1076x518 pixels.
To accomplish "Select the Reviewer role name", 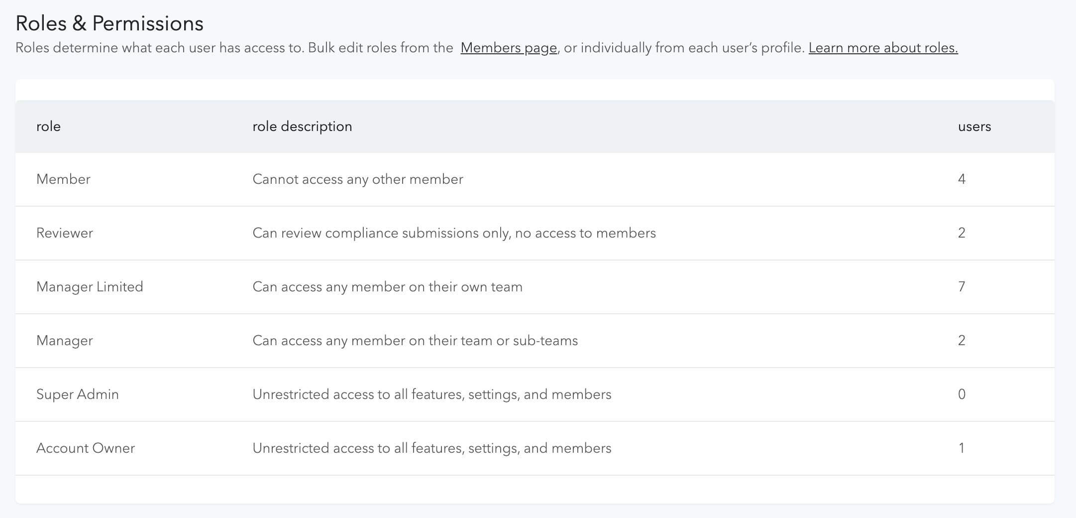I will [65, 233].
